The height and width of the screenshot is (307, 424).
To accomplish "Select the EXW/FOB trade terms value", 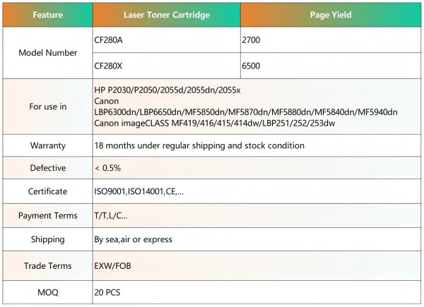I will 112,265.
